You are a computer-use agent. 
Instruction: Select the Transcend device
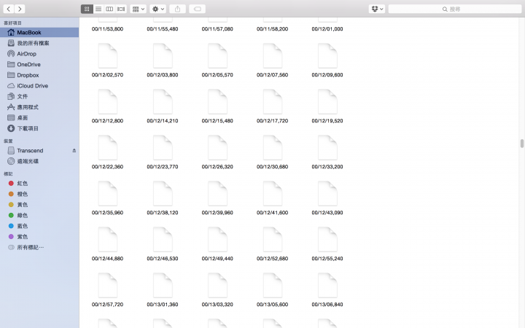(x=39, y=151)
